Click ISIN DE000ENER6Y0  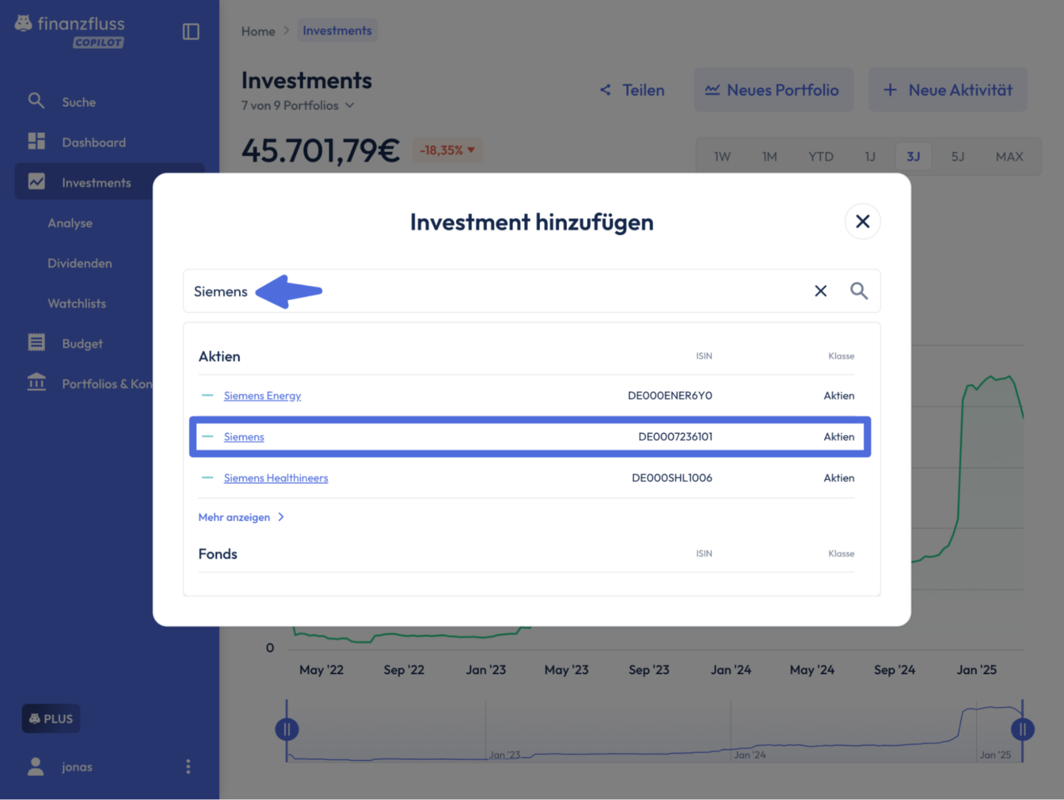coord(670,396)
